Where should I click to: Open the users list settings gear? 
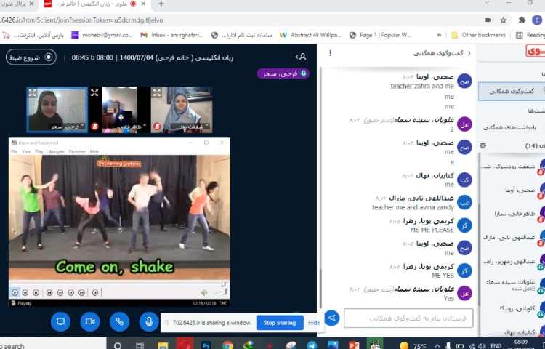coord(483,145)
